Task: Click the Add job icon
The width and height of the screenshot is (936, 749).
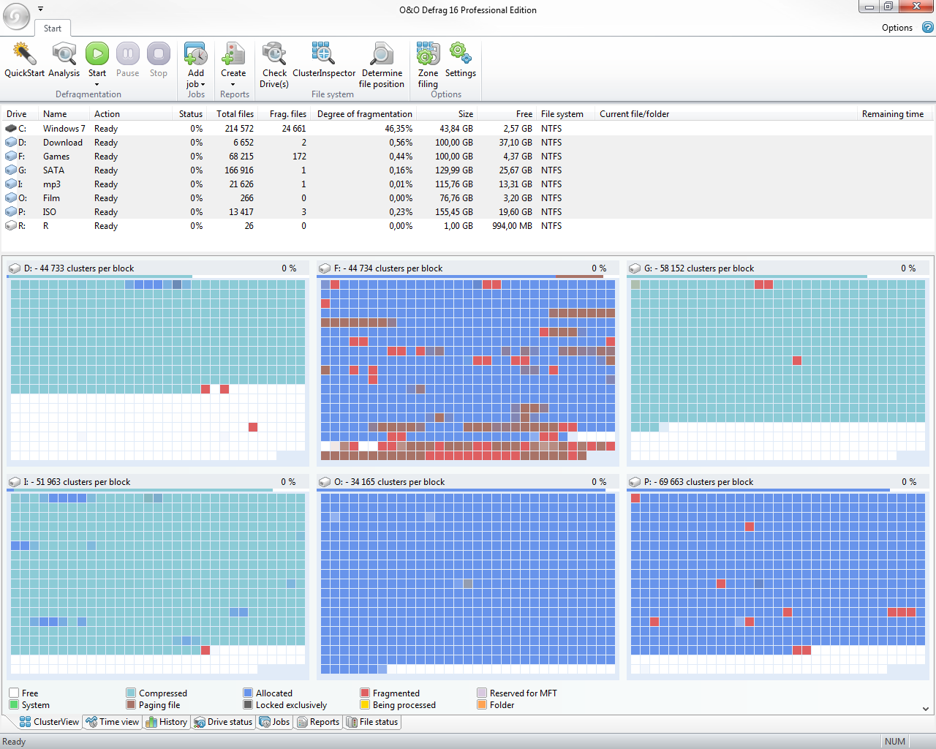Action: pyautogui.click(x=196, y=54)
